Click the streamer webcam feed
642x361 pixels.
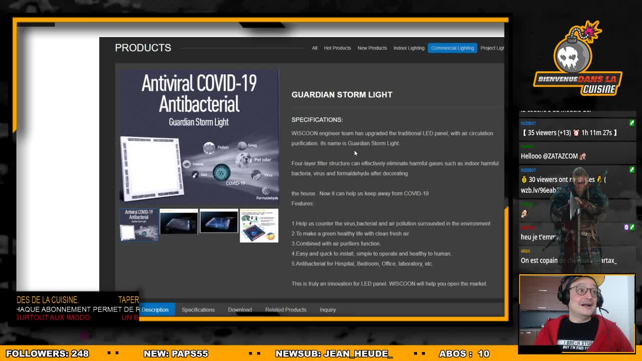[577, 313]
